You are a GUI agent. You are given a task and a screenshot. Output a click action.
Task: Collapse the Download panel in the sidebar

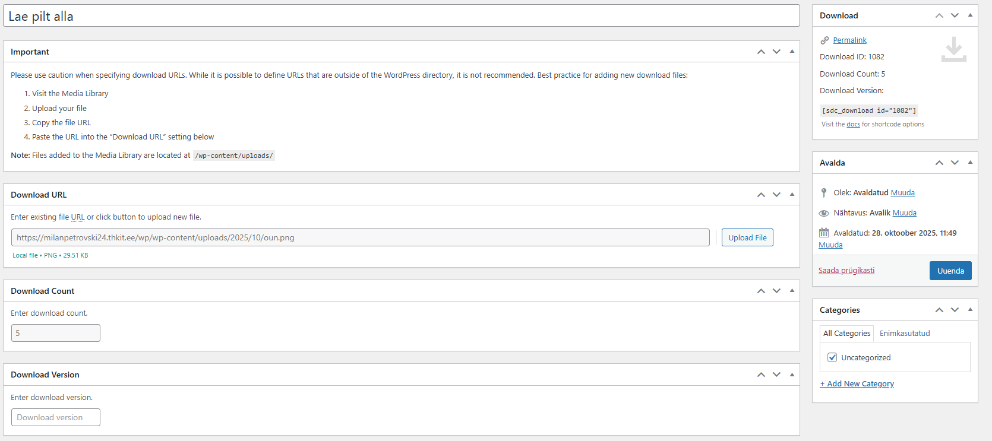click(x=970, y=15)
